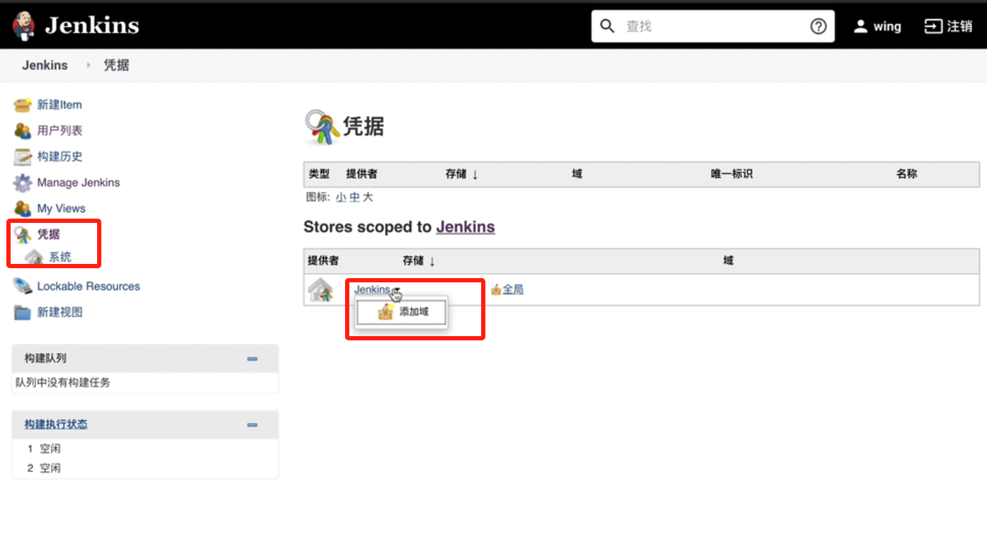Click the 新建Item sidebar icon
Image resolution: width=987 pixels, height=547 pixels.
[23, 105]
